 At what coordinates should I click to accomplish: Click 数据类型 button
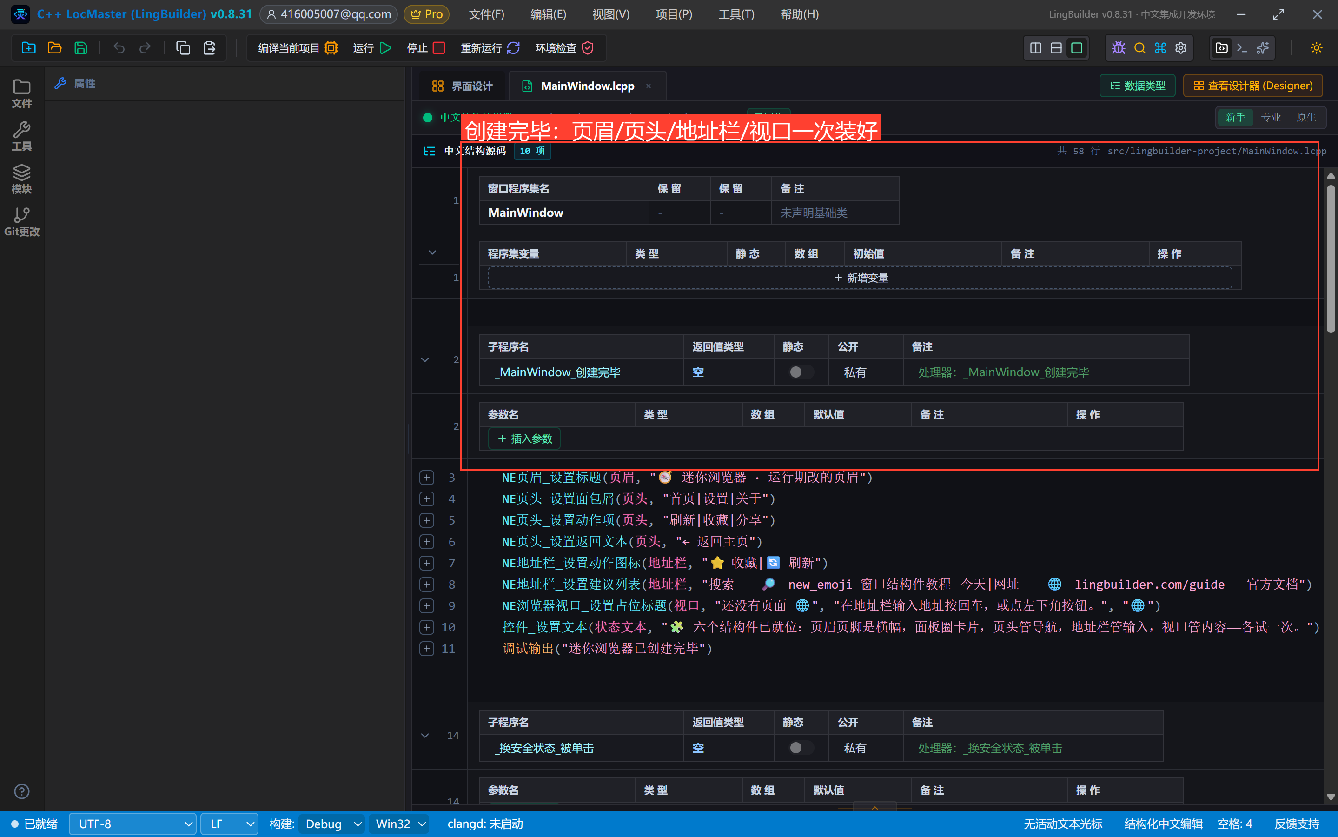[x=1137, y=86]
